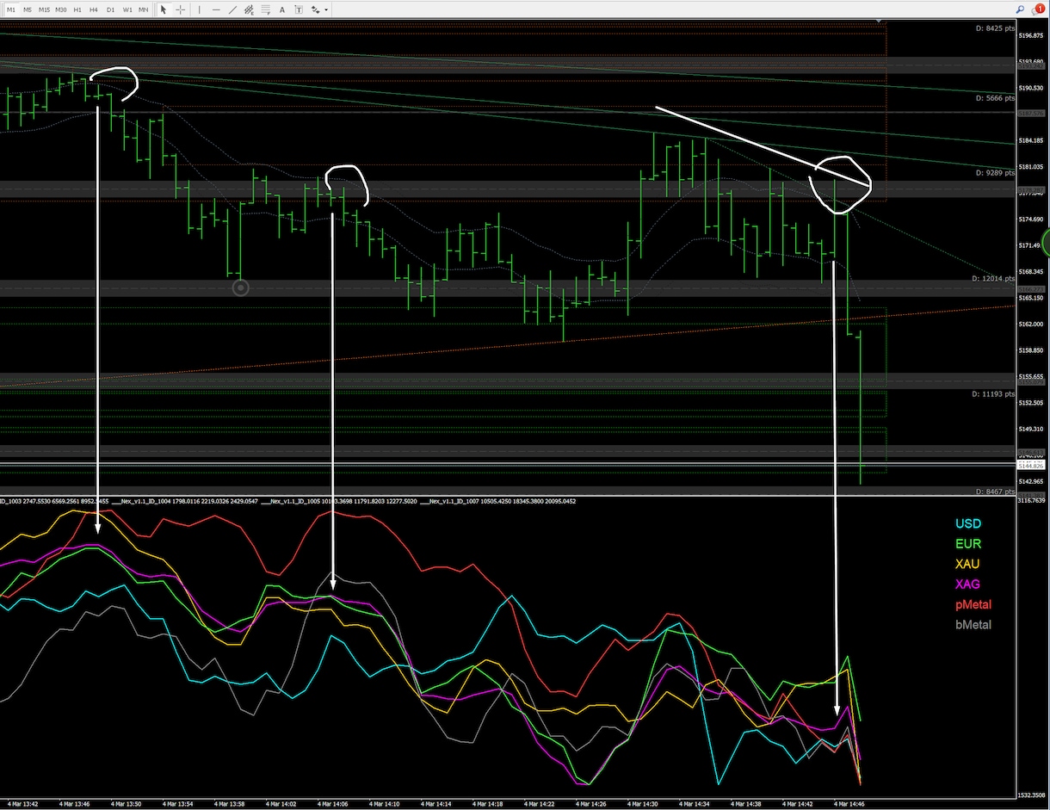The width and height of the screenshot is (1050, 810).
Task: Switch chart to H4 timeframe
Action: pyautogui.click(x=94, y=9)
